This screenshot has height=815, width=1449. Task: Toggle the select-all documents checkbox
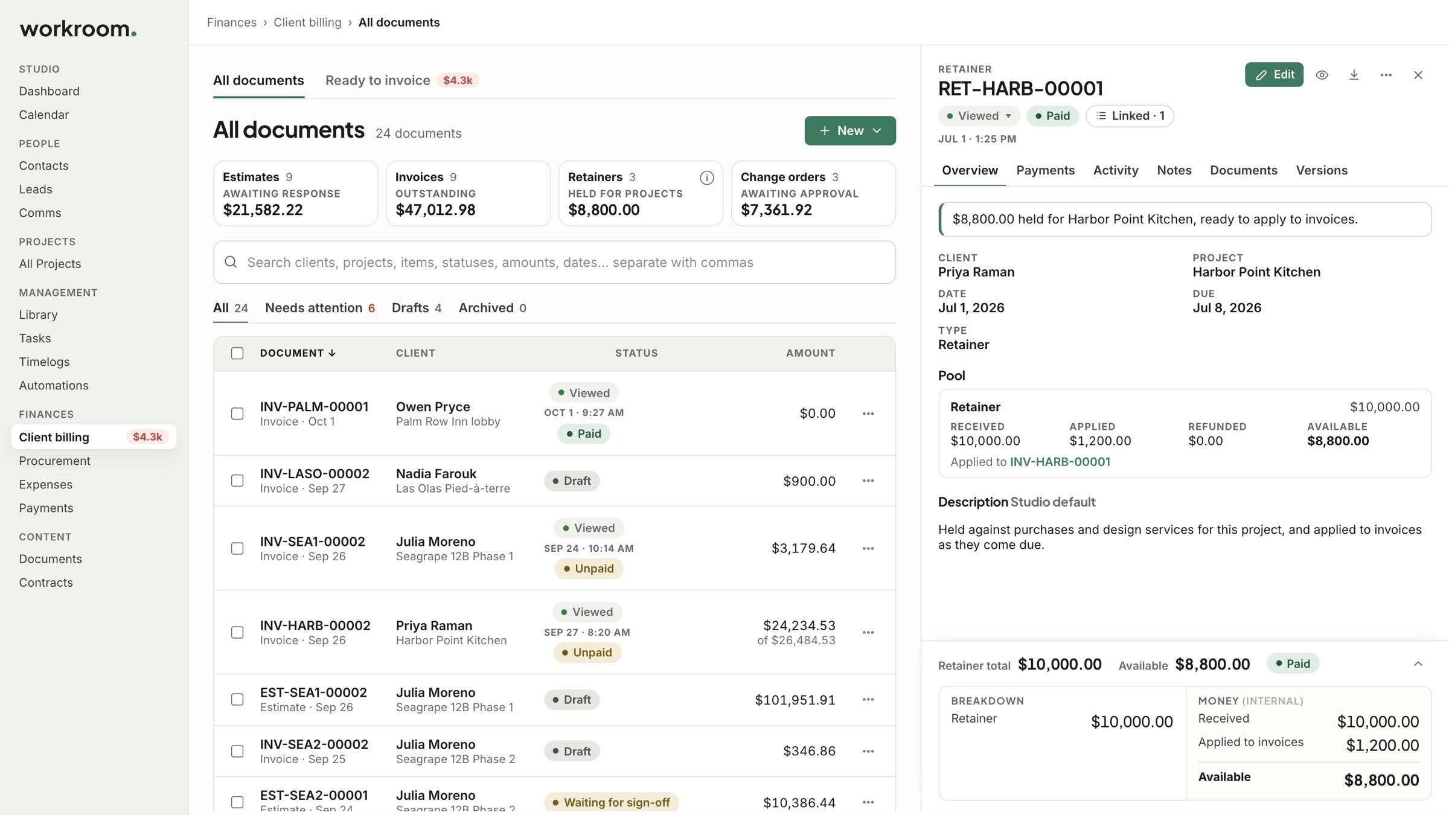(237, 353)
